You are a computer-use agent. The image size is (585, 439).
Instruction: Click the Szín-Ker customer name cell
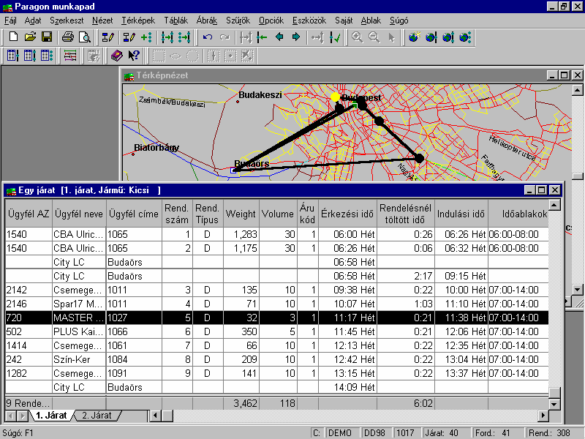tap(79, 359)
